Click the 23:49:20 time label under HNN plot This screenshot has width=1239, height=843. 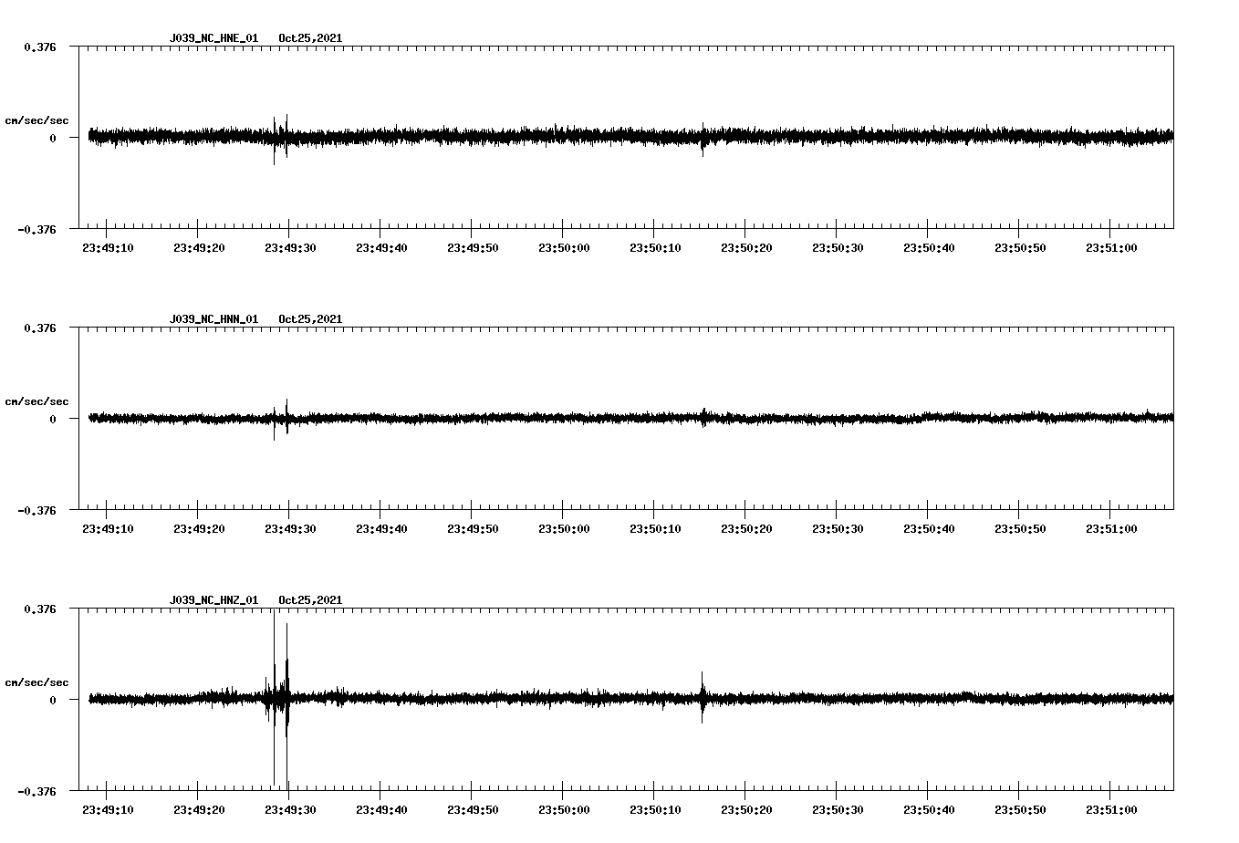point(199,529)
